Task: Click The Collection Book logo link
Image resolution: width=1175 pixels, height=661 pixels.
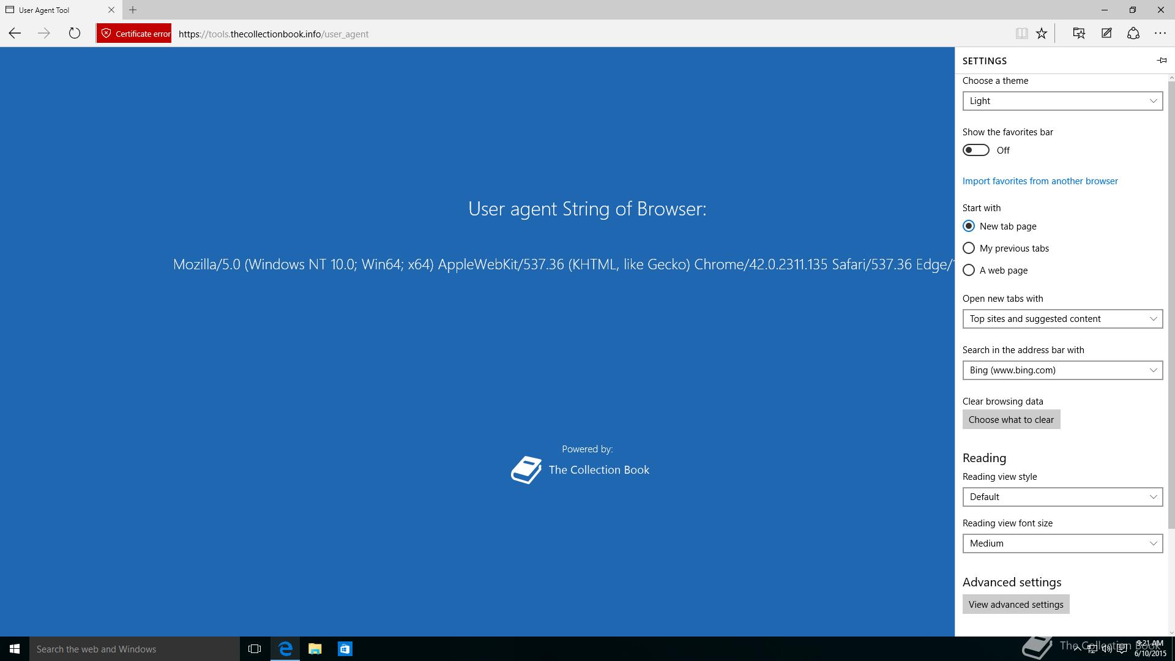Action: pos(580,470)
